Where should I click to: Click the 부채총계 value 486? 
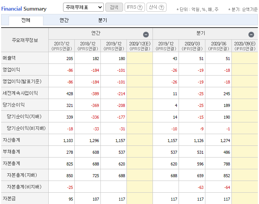[227, 152]
